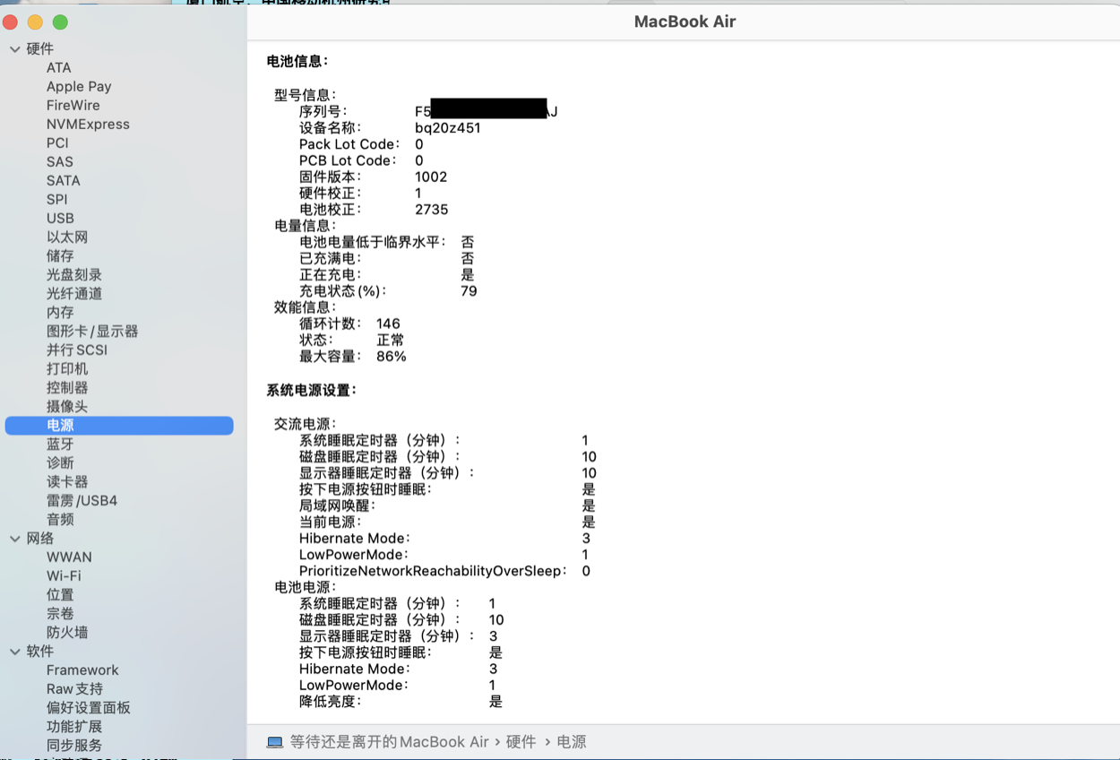Select PCI in the sidebar
Image resolution: width=1120 pixels, height=760 pixels.
57,143
